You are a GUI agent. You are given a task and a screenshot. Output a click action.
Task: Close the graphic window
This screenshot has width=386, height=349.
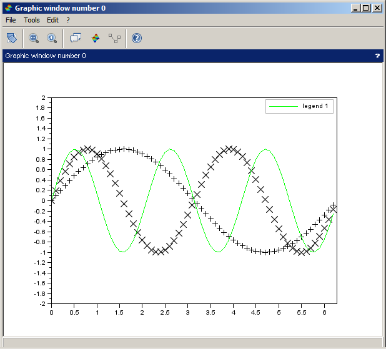[x=377, y=8]
